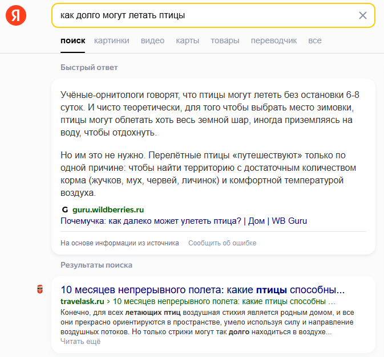Click the G favicon of WB Guru
The height and width of the screenshot is (357, 384).
click(x=65, y=210)
